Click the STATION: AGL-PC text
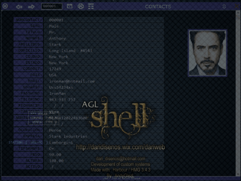 point(28,143)
